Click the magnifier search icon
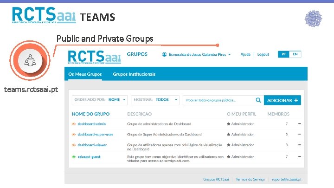The height and width of the screenshot is (188, 334). coord(258,100)
